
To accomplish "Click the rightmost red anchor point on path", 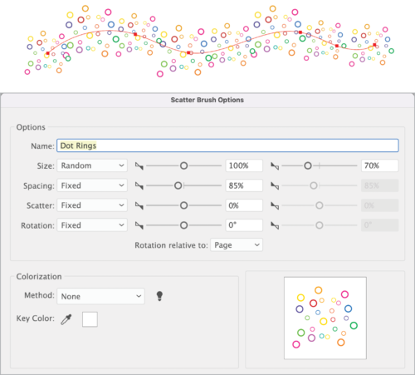I will [x=374, y=45].
